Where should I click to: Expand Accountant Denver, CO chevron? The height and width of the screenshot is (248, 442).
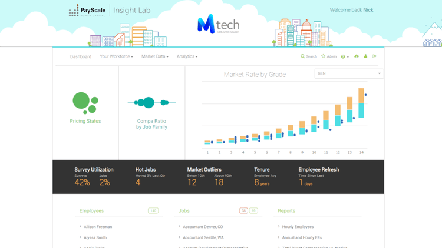(x=180, y=226)
